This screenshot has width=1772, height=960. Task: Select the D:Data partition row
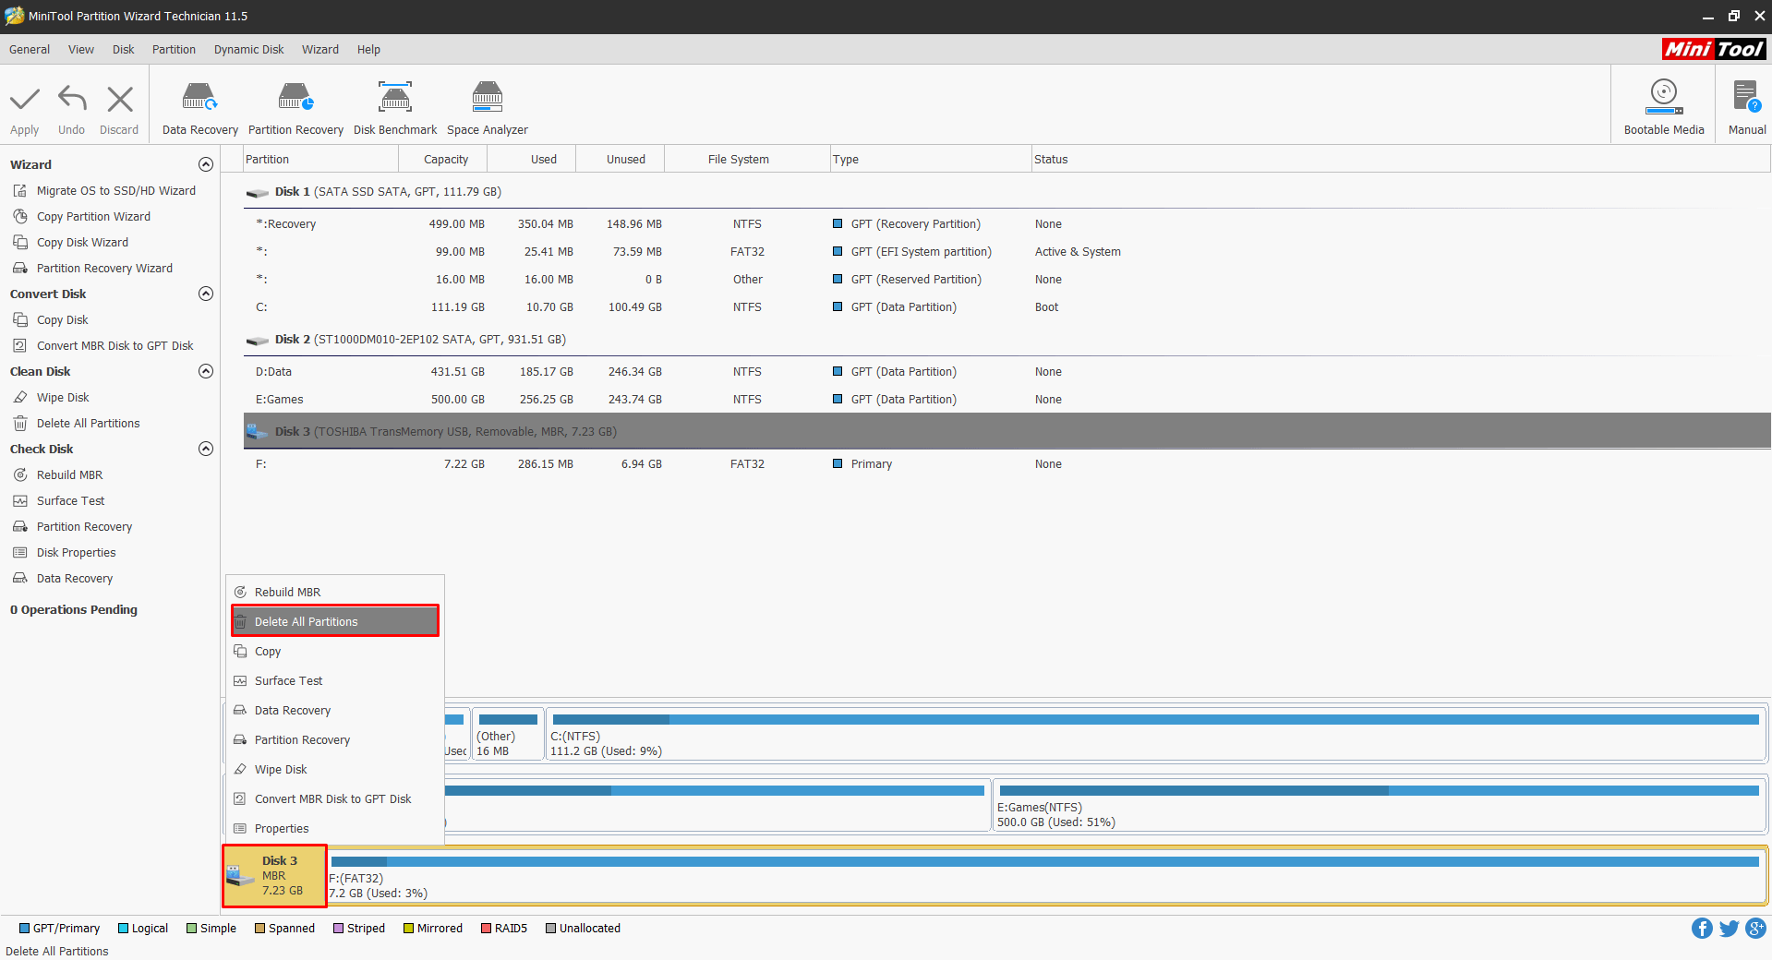pos(1007,372)
